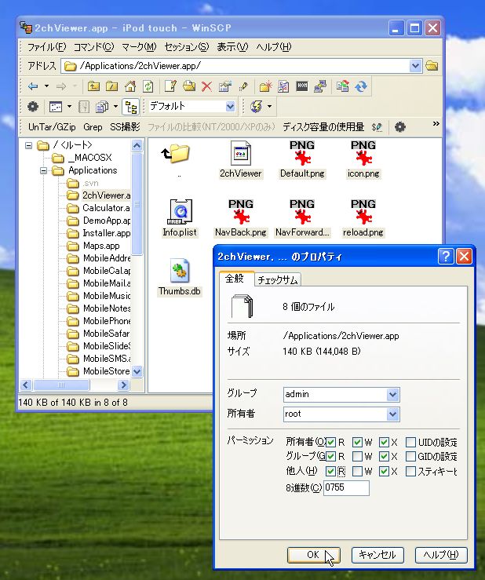
Task: Open the owner root dropdown
Action: coord(393,414)
